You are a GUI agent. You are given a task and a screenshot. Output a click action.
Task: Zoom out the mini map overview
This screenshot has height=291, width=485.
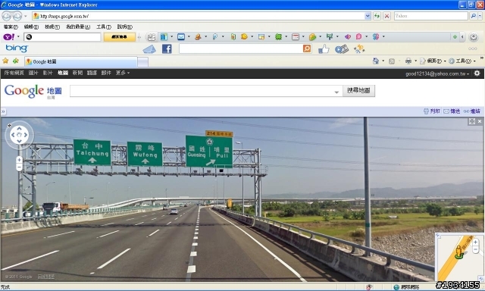click(x=475, y=249)
